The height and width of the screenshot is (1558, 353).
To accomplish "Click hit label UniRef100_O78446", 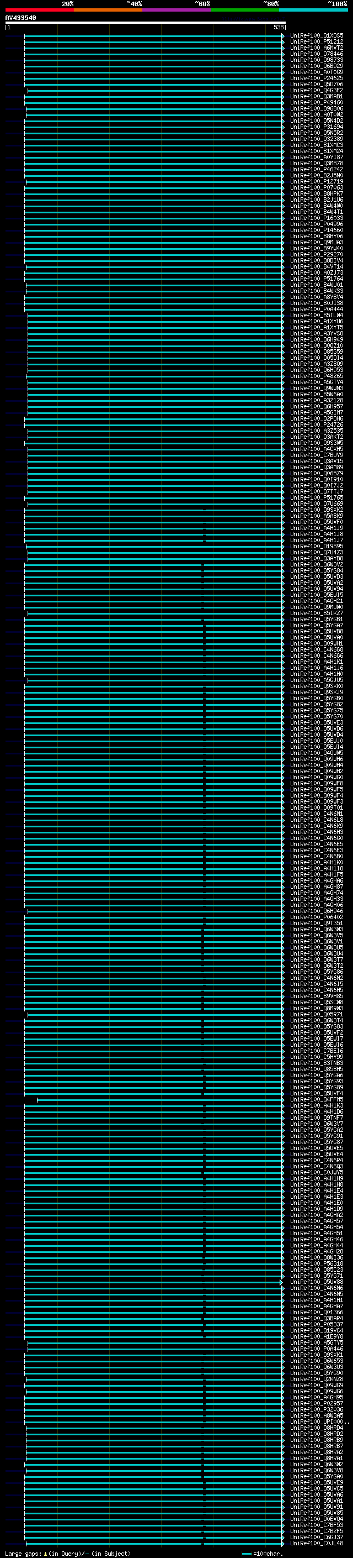I will click(317, 54).
